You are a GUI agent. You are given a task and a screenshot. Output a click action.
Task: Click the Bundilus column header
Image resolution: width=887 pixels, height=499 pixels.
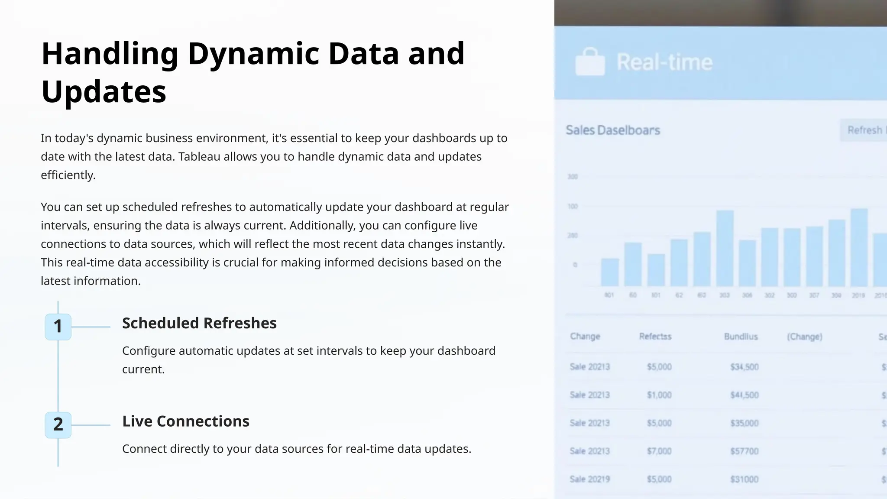click(x=741, y=337)
